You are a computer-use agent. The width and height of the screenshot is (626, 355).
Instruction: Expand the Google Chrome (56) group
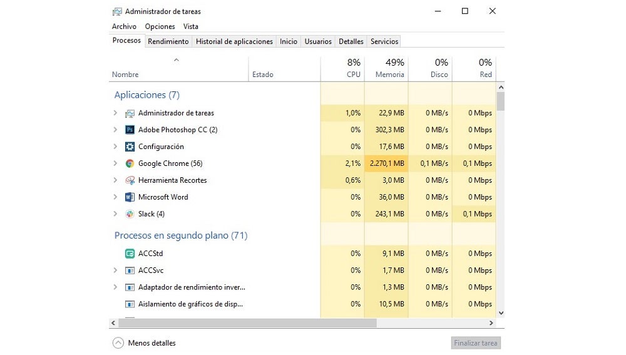point(115,163)
